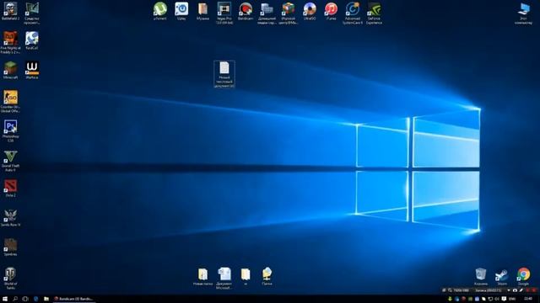This screenshot has width=540, height=303.
Task: Select the Dota 2 desktop shortcut
Action: point(11,188)
